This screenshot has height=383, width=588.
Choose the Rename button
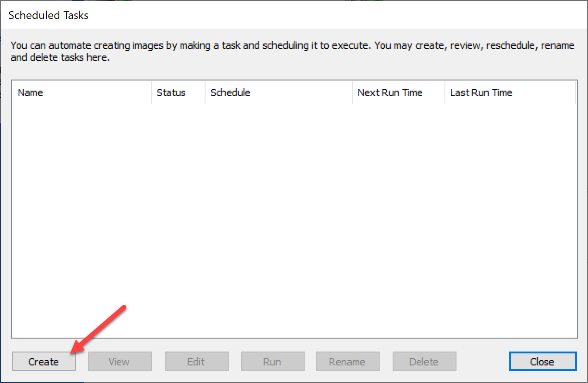coord(347,362)
